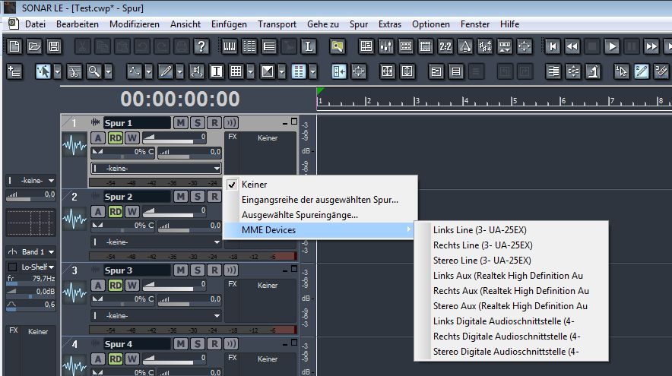Open Spur 2 input dropdown
This screenshot has height=376, width=672.
point(157,242)
